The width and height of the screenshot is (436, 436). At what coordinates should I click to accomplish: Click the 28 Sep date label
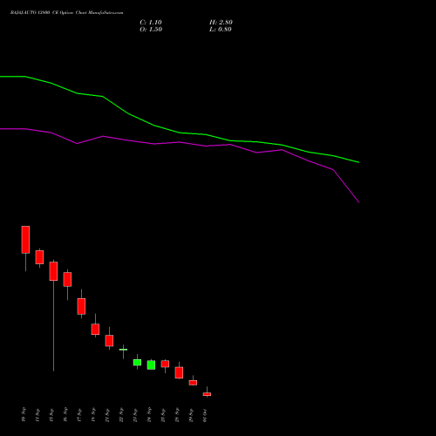177,414
